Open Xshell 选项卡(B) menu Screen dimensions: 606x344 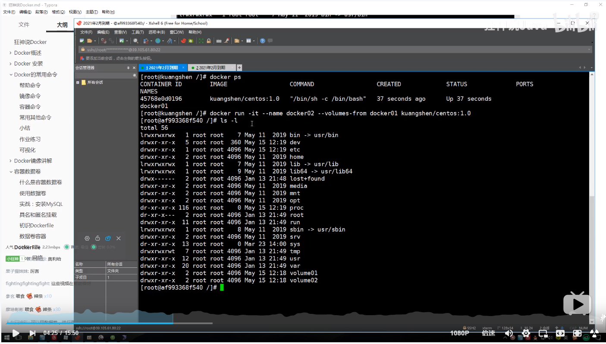pos(157,32)
